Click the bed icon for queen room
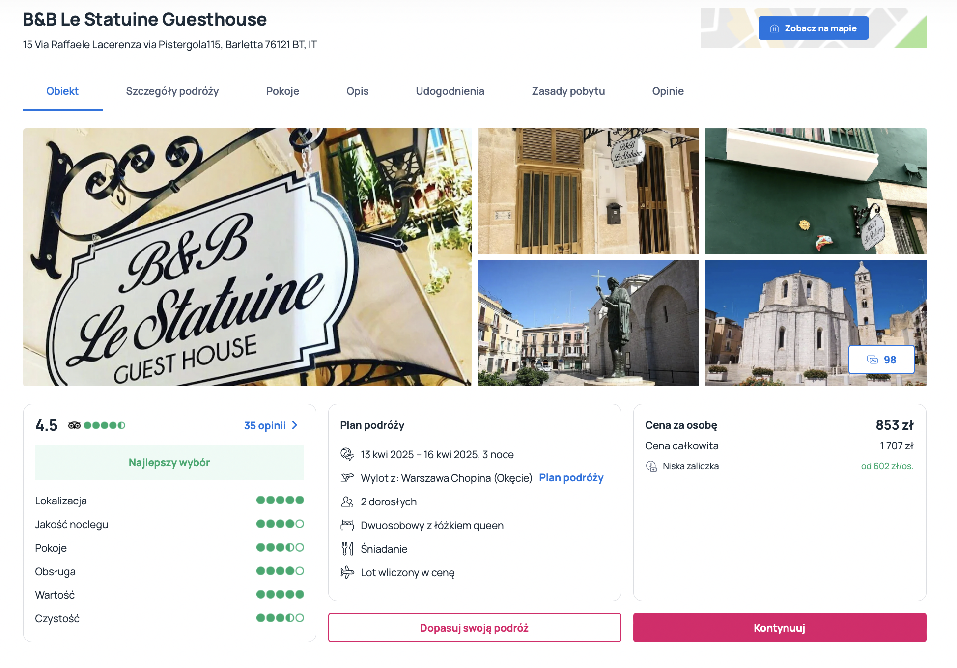 coord(347,525)
